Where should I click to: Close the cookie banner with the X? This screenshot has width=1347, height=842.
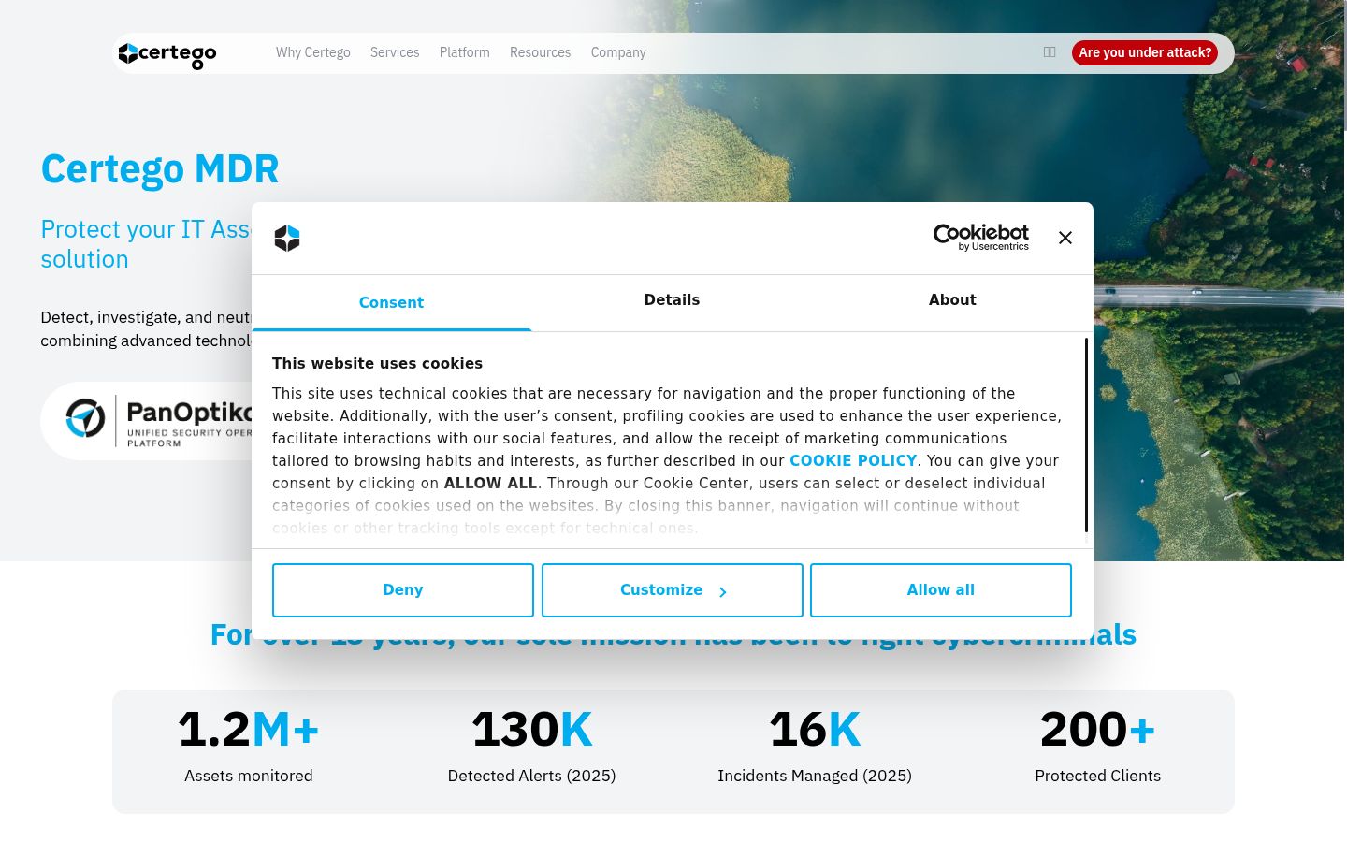pos(1065,238)
